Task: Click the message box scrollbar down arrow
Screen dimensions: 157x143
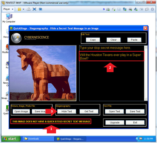Action: (146, 99)
